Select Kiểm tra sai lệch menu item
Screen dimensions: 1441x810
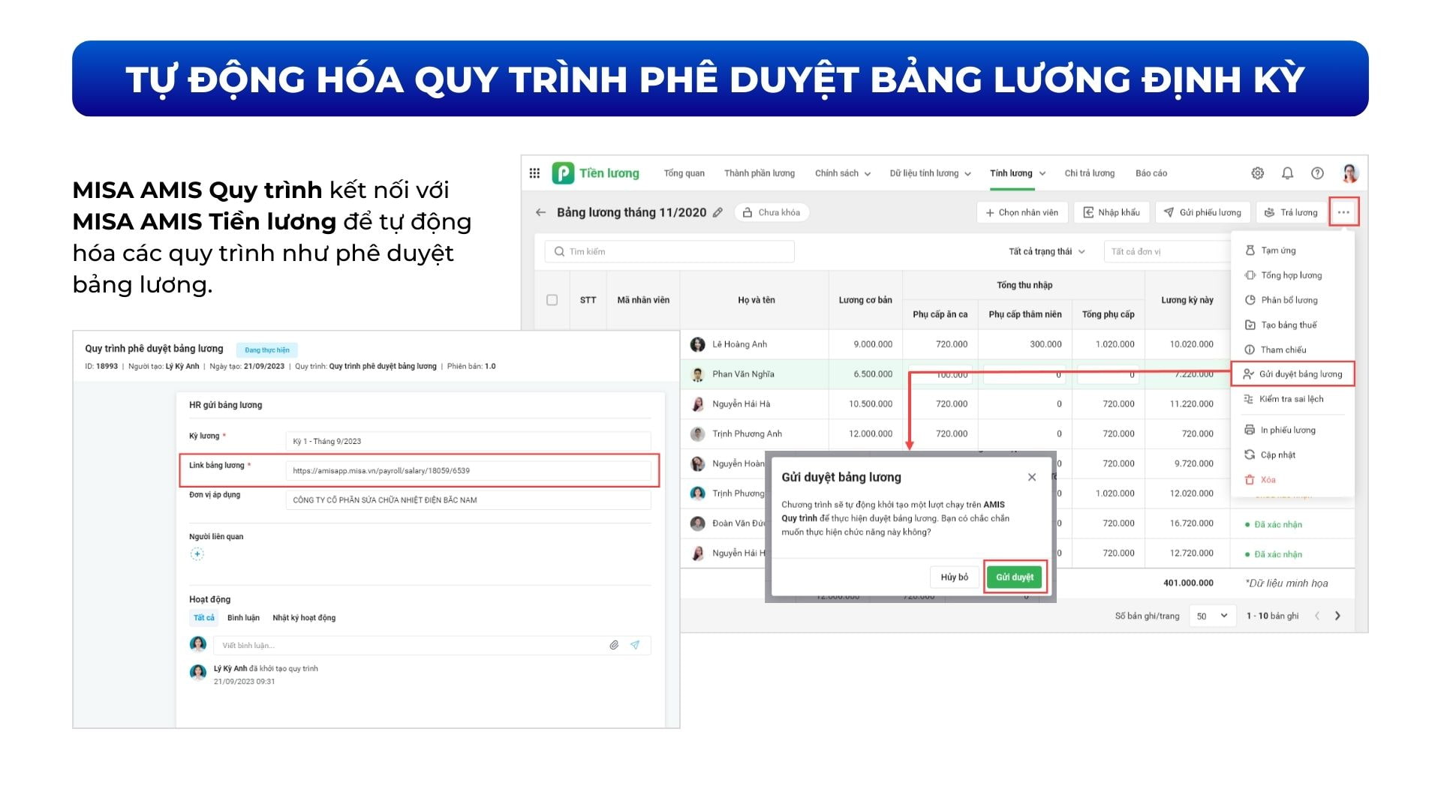(1292, 399)
